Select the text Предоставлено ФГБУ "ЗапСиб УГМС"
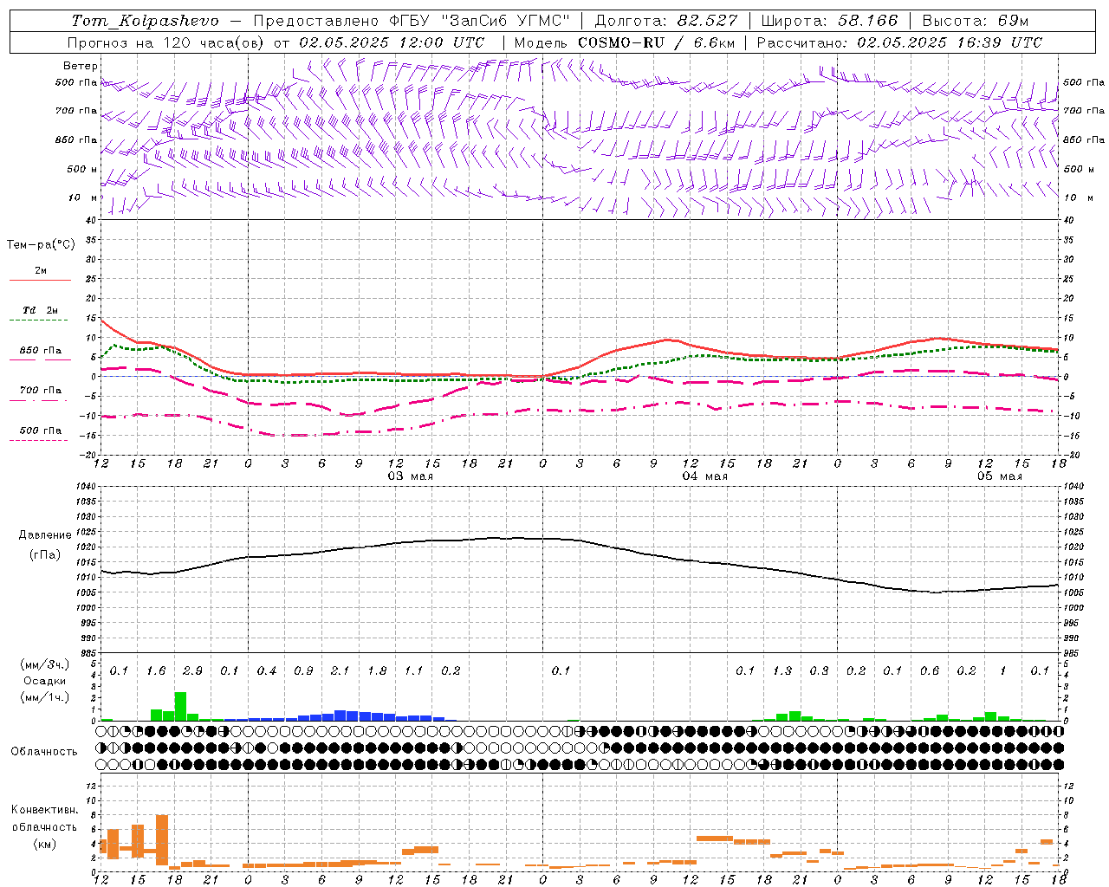 coord(412,21)
